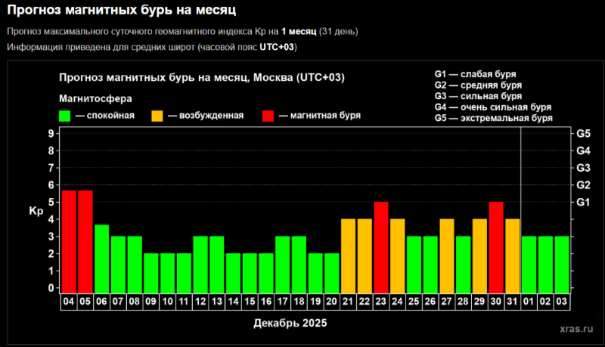Click the green bar for December 06
This screenshot has height=347, width=605.
coord(102,259)
